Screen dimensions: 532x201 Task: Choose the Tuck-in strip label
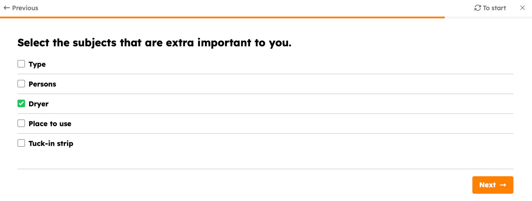tap(51, 144)
